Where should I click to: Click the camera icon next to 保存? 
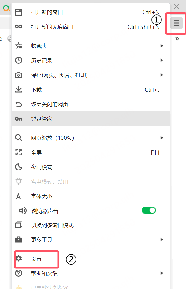[x=19, y=75]
